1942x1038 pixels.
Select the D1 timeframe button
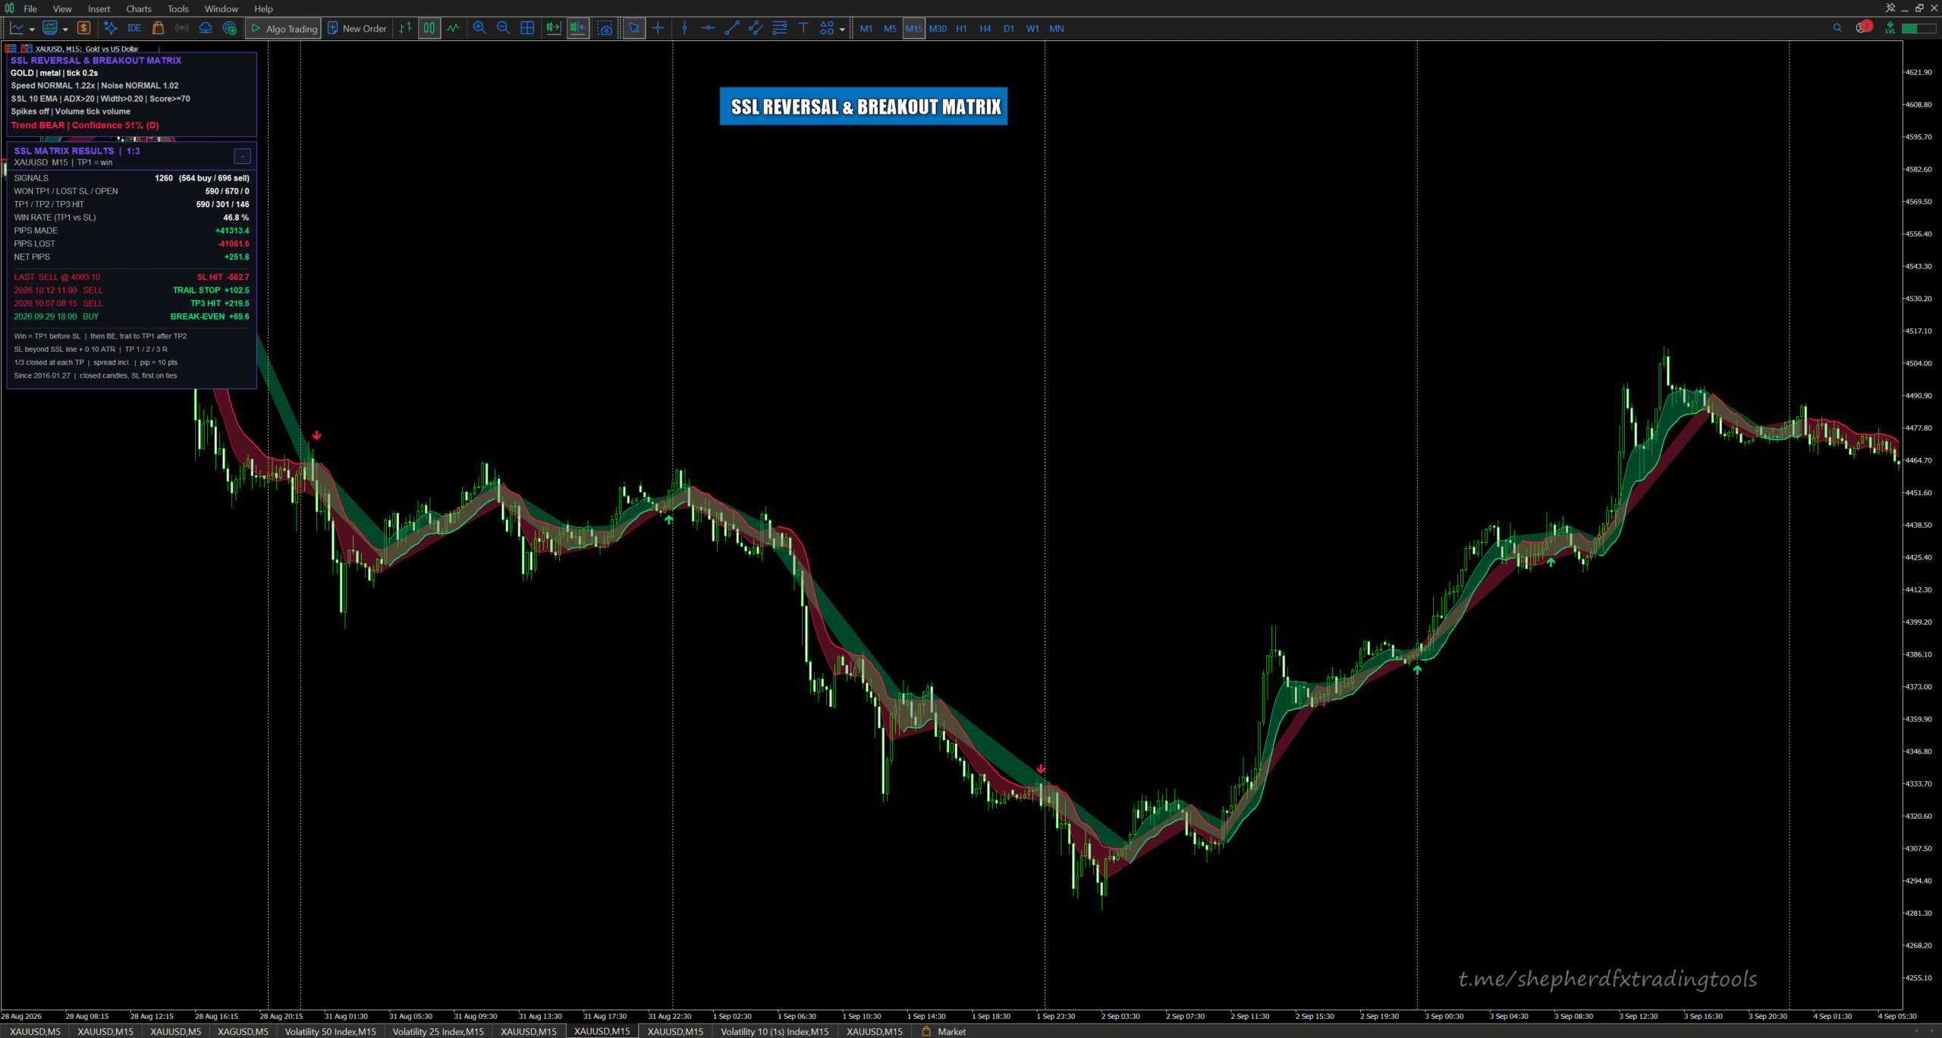pyautogui.click(x=1009, y=28)
